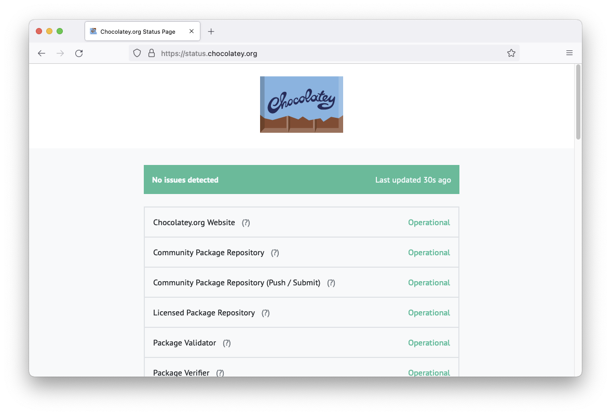Expand the Licensed Package Repository (?) tooltip
This screenshot has width=611, height=415.
tap(265, 312)
